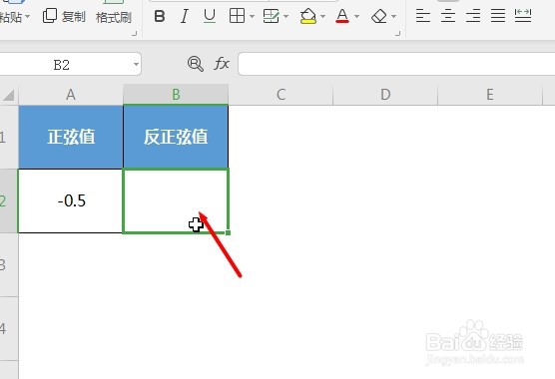Toggle bold formatting
555x379 pixels.
coord(160,16)
